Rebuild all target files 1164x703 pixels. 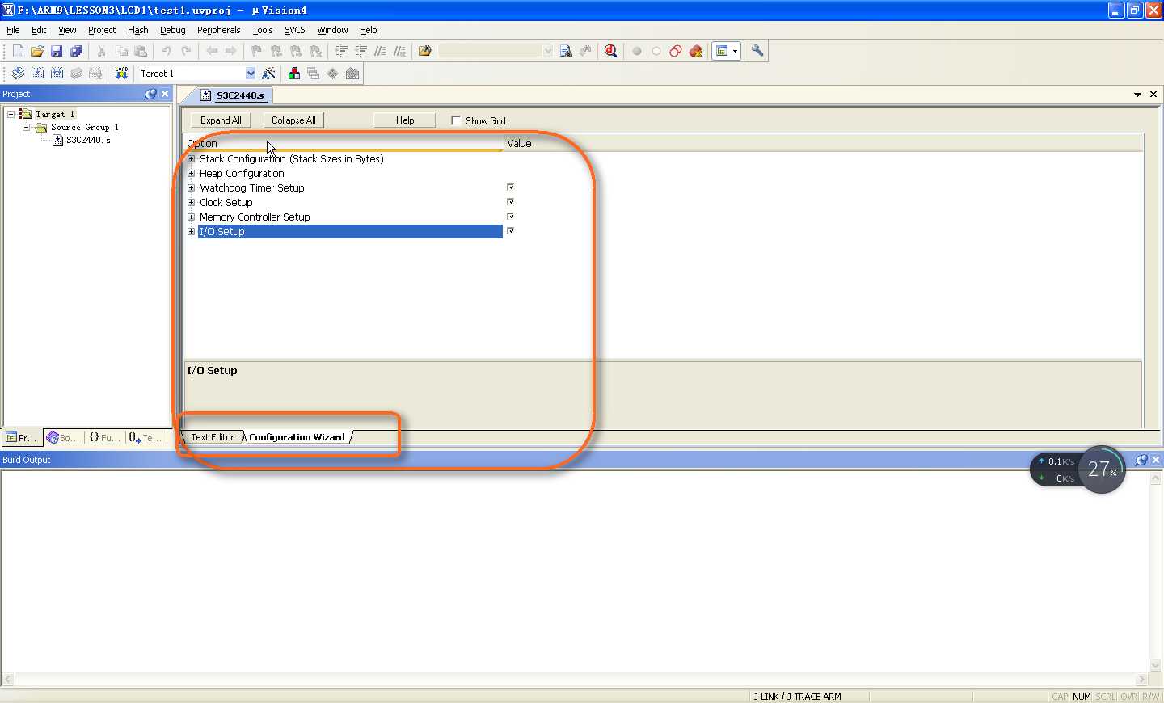57,74
